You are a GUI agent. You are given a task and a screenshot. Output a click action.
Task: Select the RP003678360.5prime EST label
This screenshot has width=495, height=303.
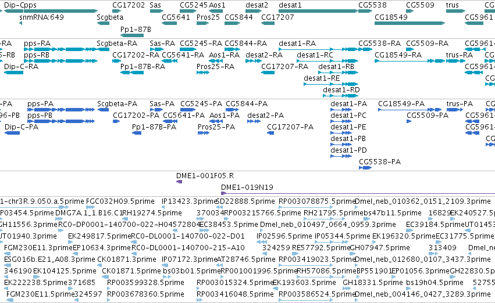tap(145, 294)
